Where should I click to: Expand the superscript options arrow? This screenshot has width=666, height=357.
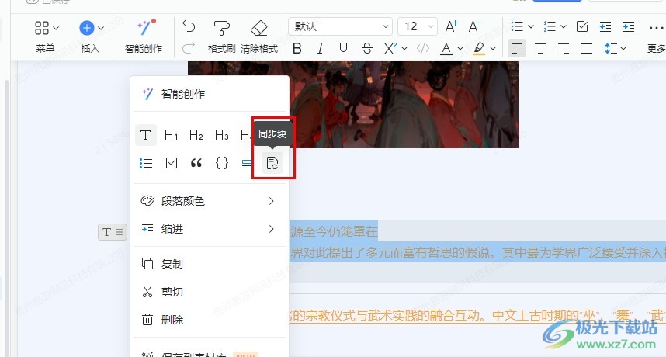404,48
